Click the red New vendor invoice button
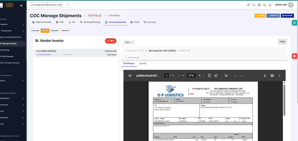Screen dimensions: 298x141 [x=111, y=41]
